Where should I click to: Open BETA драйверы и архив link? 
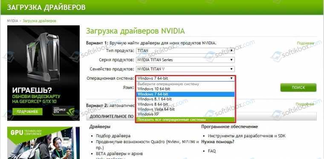click(119, 154)
